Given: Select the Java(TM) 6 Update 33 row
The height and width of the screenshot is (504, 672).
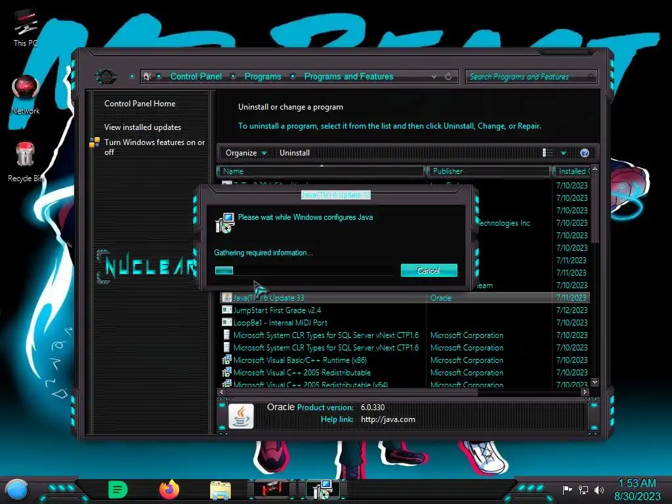Looking at the screenshot, I should [x=404, y=297].
